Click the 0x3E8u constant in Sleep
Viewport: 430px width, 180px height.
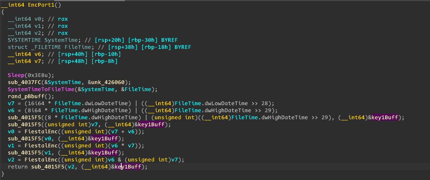click(34, 74)
